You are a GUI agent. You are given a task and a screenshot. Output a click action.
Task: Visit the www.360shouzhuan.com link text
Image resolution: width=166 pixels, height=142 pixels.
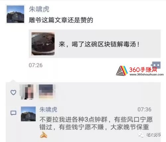coord(146,74)
